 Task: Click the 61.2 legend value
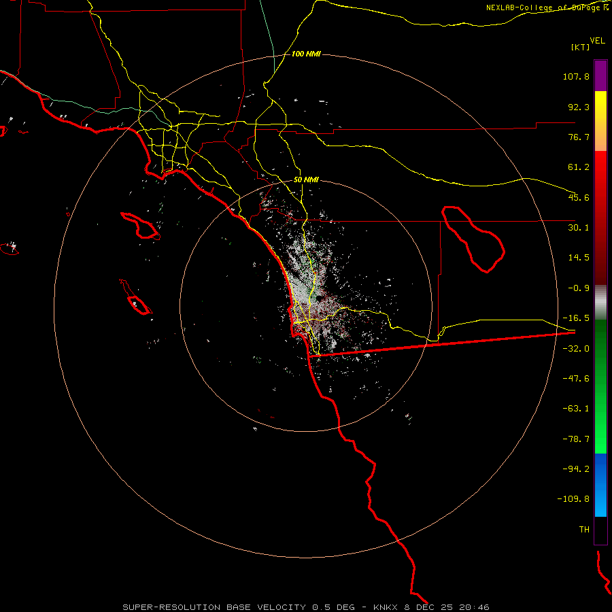coord(579,167)
